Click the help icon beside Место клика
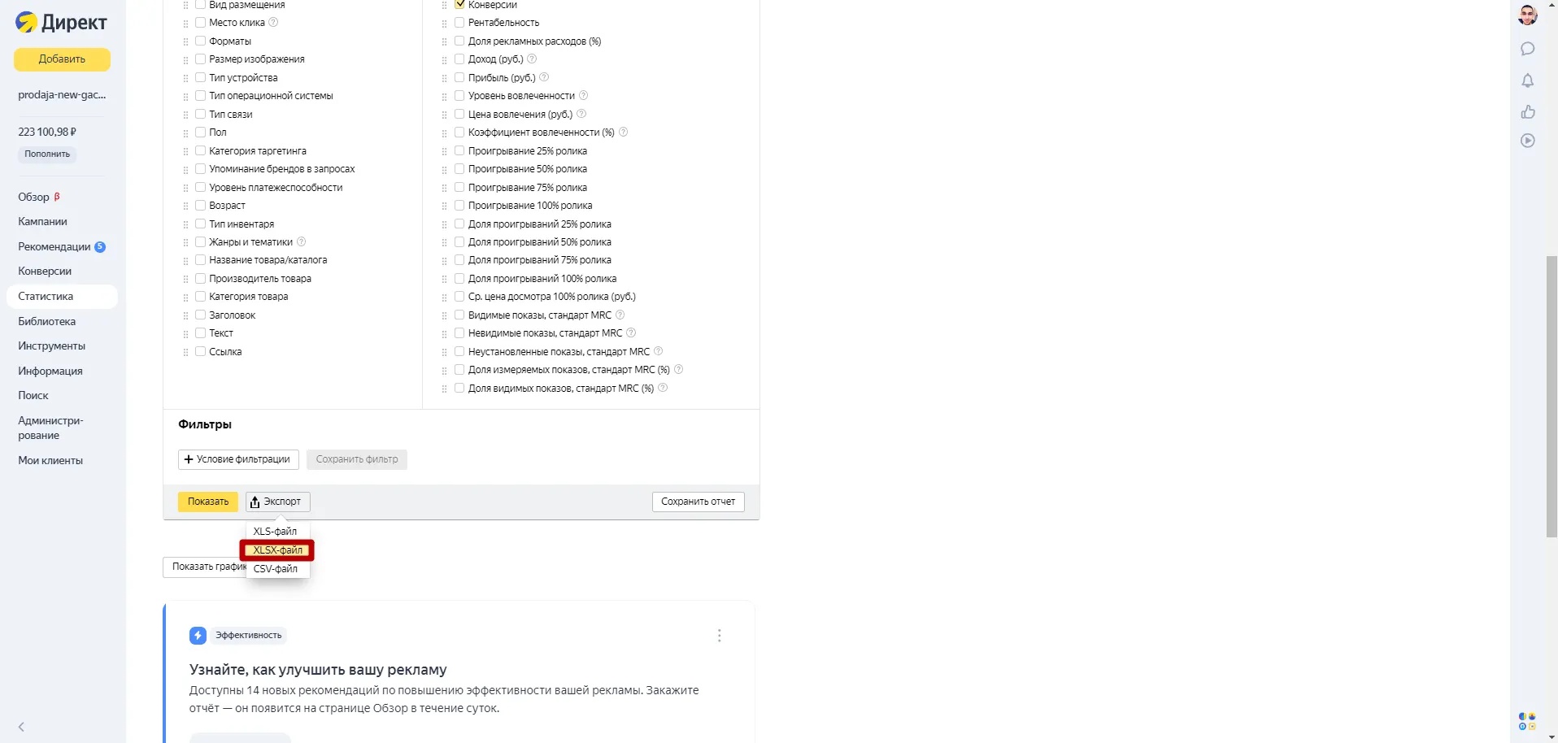Viewport: 1558px width, 743px height. pos(273,22)
